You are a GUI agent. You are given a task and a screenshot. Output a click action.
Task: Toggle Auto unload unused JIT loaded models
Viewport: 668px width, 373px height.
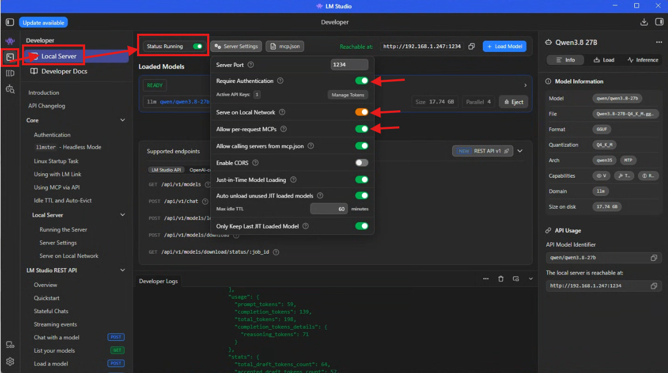[x=362, y=196]
